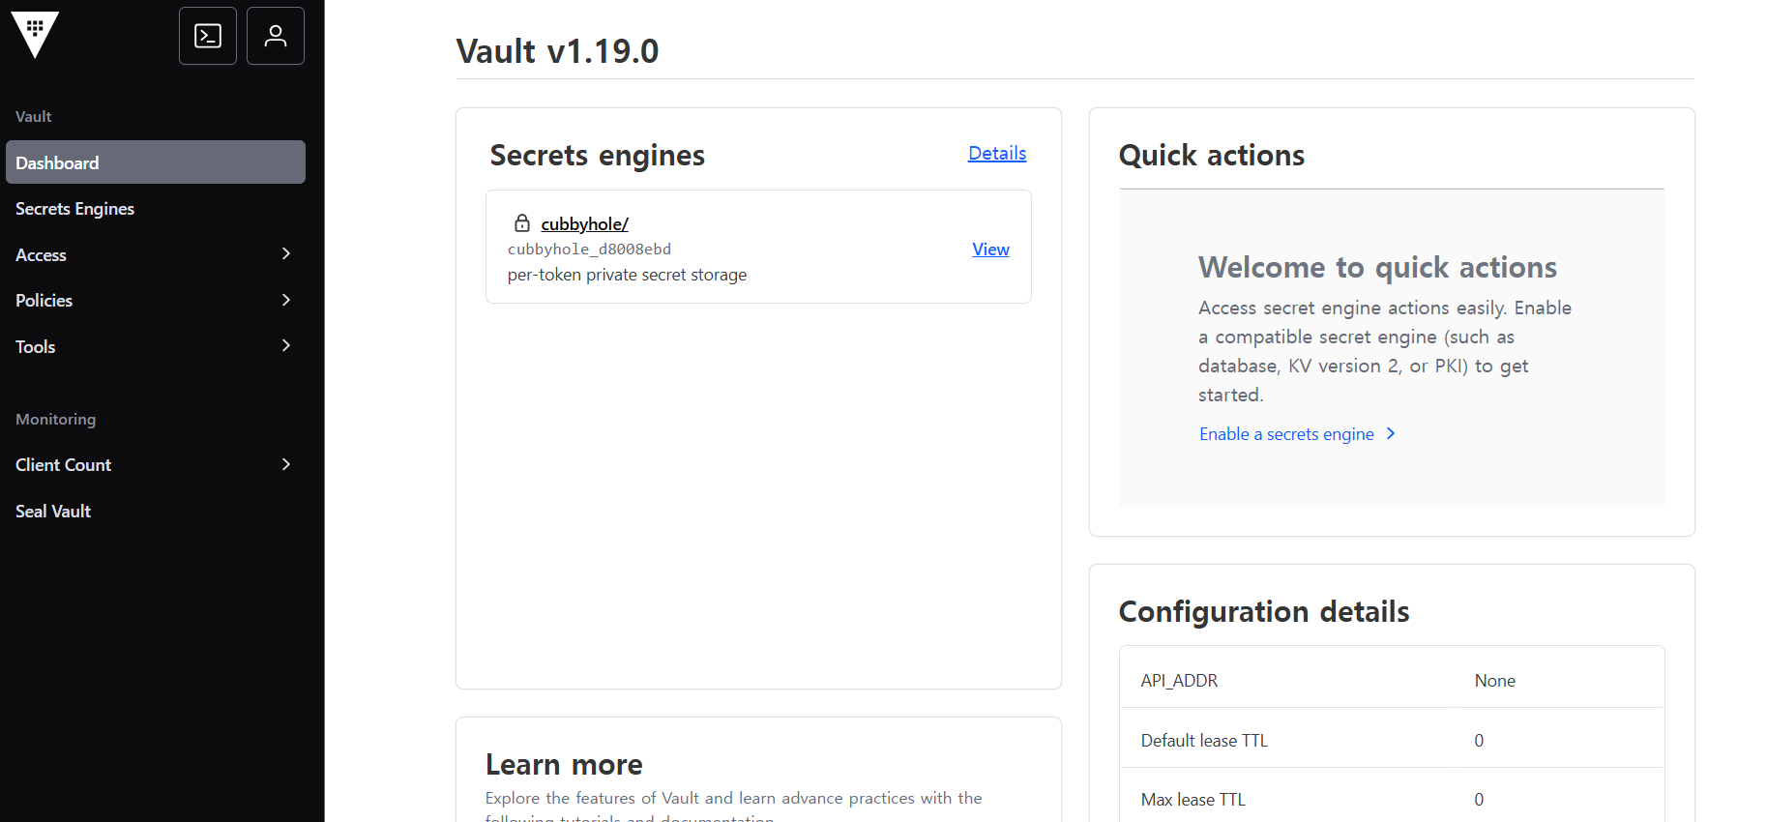Expand the Access menu chevron
The height and width of the screenshot is (822, 1767).
(286, 254)
